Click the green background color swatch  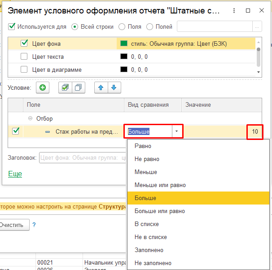[123, 44]
